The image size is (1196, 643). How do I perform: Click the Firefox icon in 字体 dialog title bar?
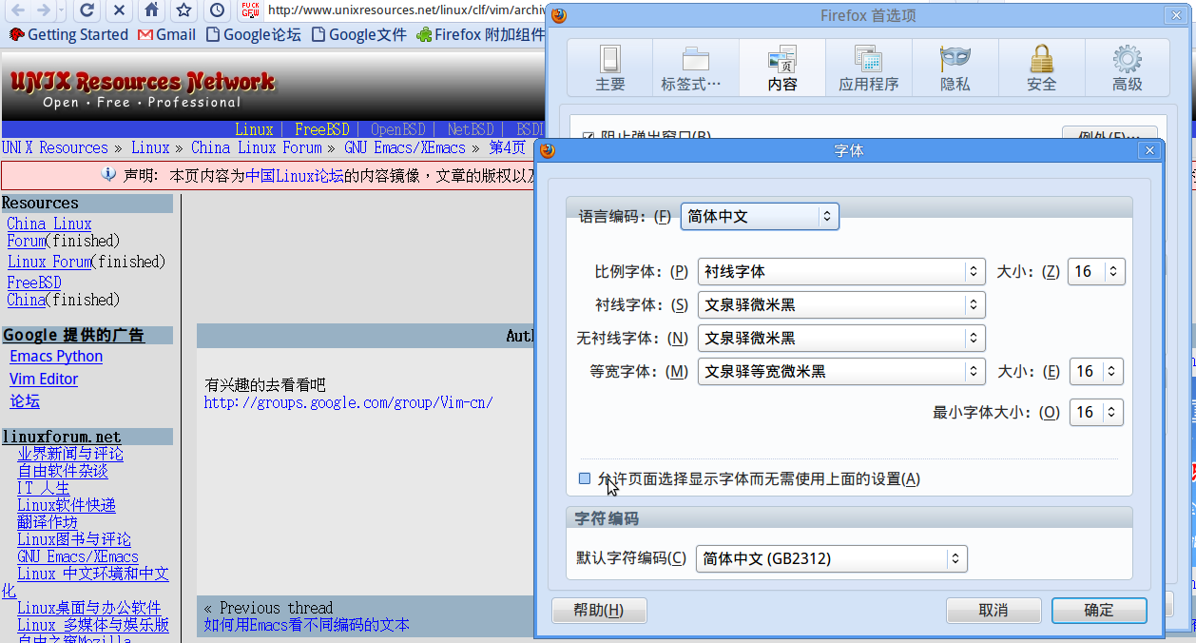548,150
